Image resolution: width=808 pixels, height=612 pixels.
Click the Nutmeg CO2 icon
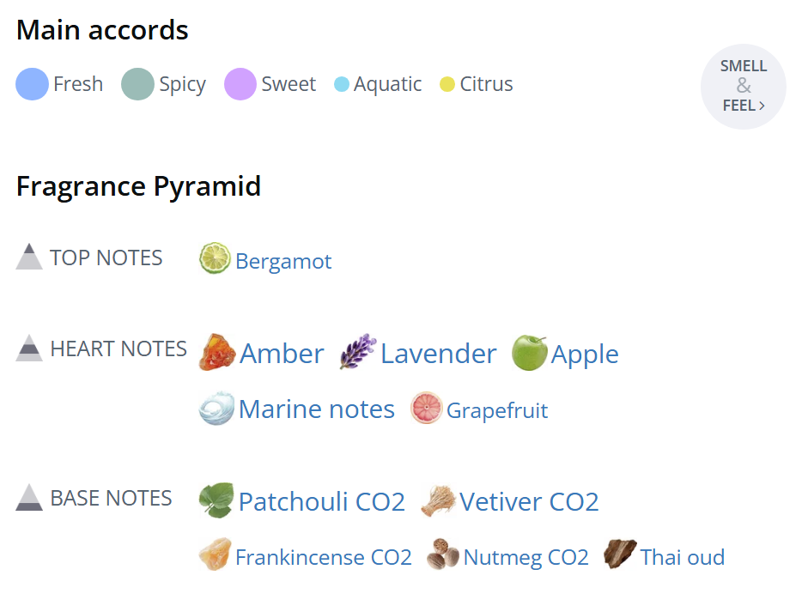[x=443, y=555]
